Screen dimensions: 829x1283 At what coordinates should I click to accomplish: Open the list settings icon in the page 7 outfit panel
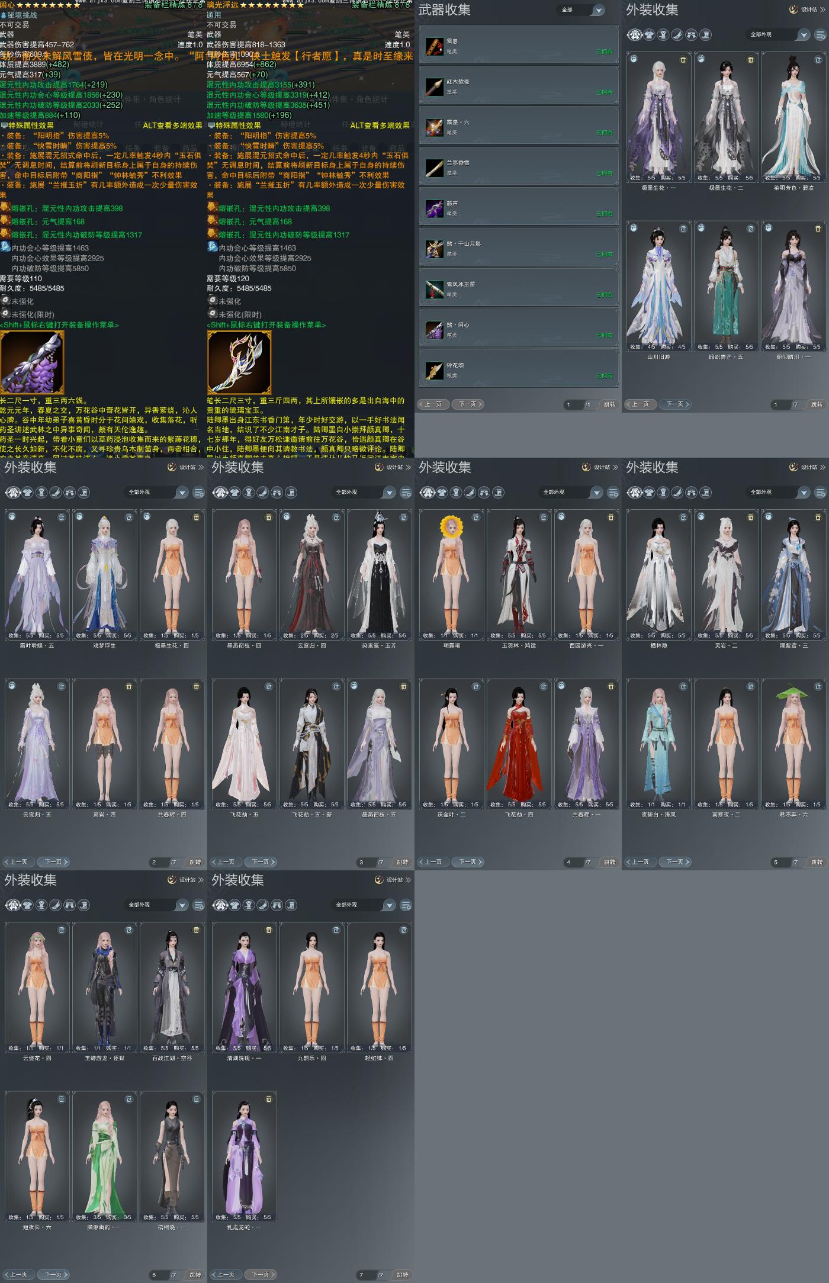coord(406,905)
